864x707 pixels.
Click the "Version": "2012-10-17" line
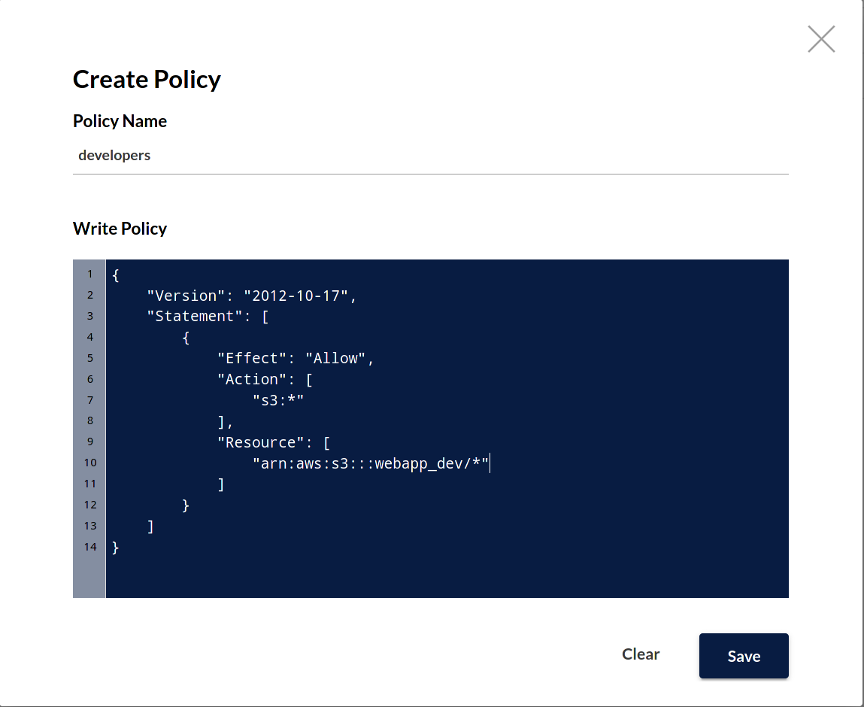(250, 295)
